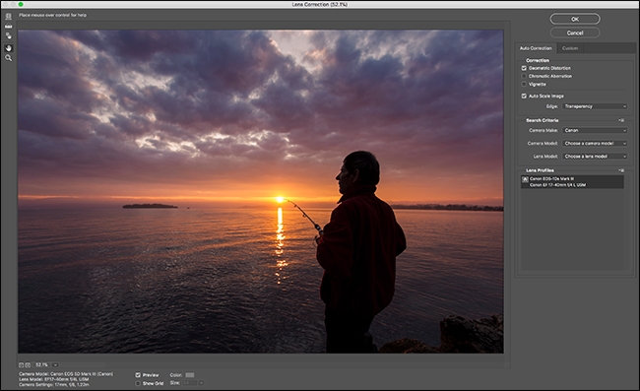This screenshot has width=640, height=391.
Task: Select the Remove Distortion tool
Action: tap(8, 17)
